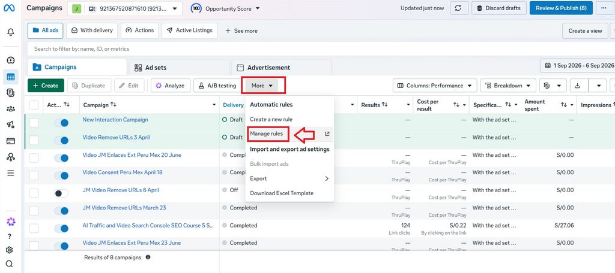The height and width of the screenshot is (273, 615).
Task: Open the Meta logo home icon
Action: coord(10,8)
